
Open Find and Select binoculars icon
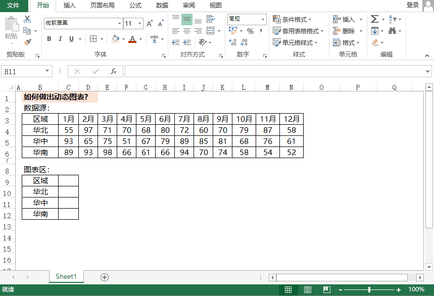tap(393, 31)
